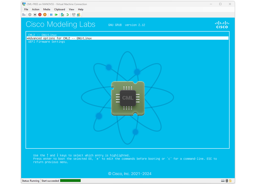Save the VM state with the orange icon
256x184 pixels.
click(x=45, y=15)
